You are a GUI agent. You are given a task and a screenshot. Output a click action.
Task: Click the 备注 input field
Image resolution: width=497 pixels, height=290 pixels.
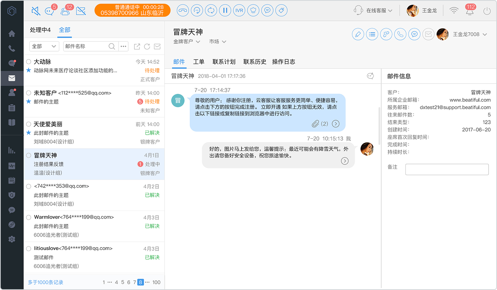coord(447,170)
